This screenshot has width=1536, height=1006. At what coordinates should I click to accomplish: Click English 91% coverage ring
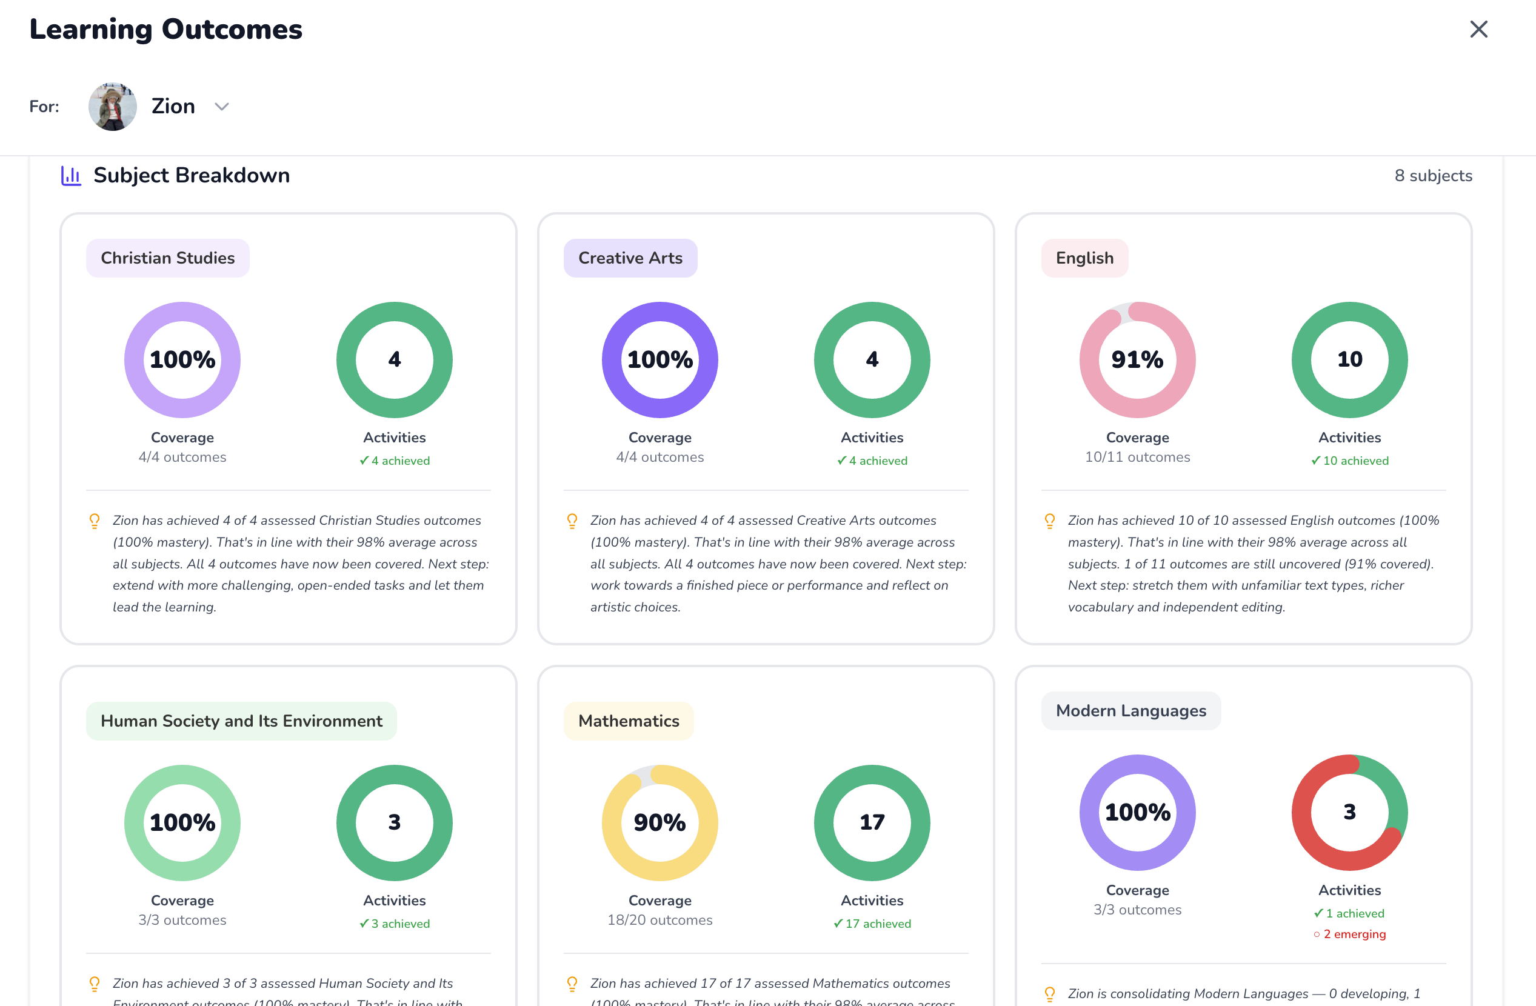[1137, 359]
